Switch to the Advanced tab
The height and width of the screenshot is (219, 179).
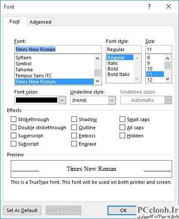(40, 22)
